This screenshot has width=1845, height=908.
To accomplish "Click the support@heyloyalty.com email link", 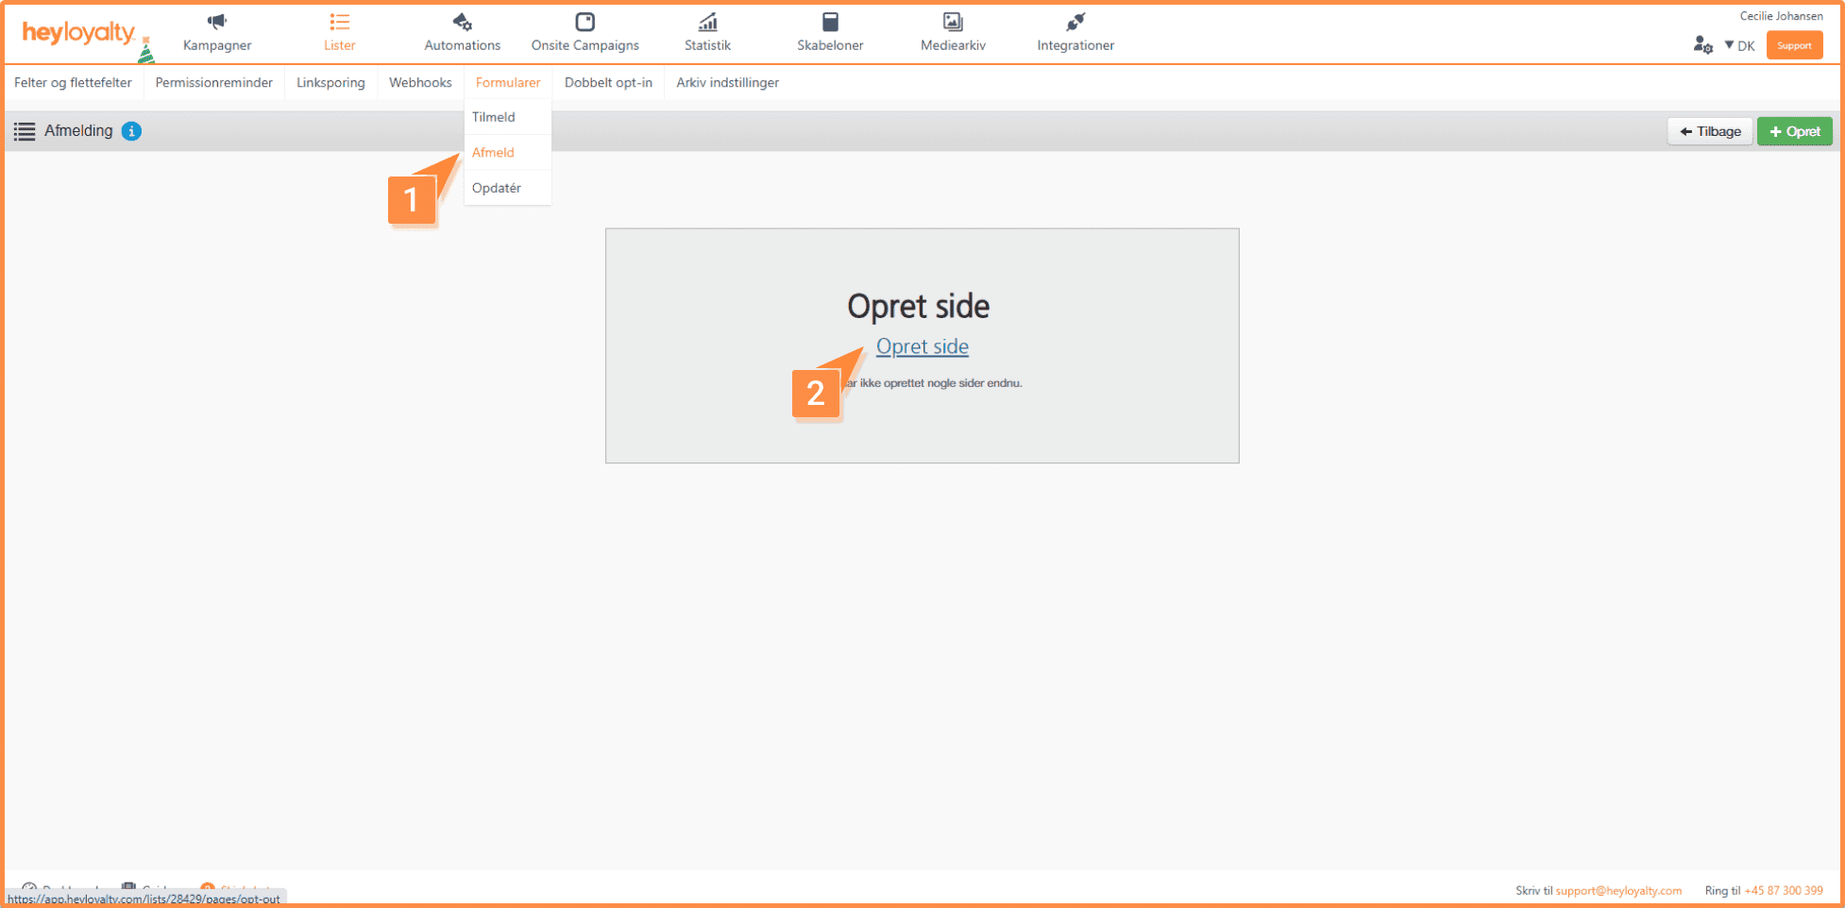I will pos(1618,890).
